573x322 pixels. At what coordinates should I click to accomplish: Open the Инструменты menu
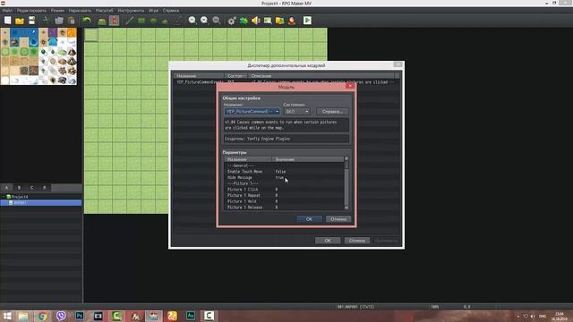tap(131, 11)
